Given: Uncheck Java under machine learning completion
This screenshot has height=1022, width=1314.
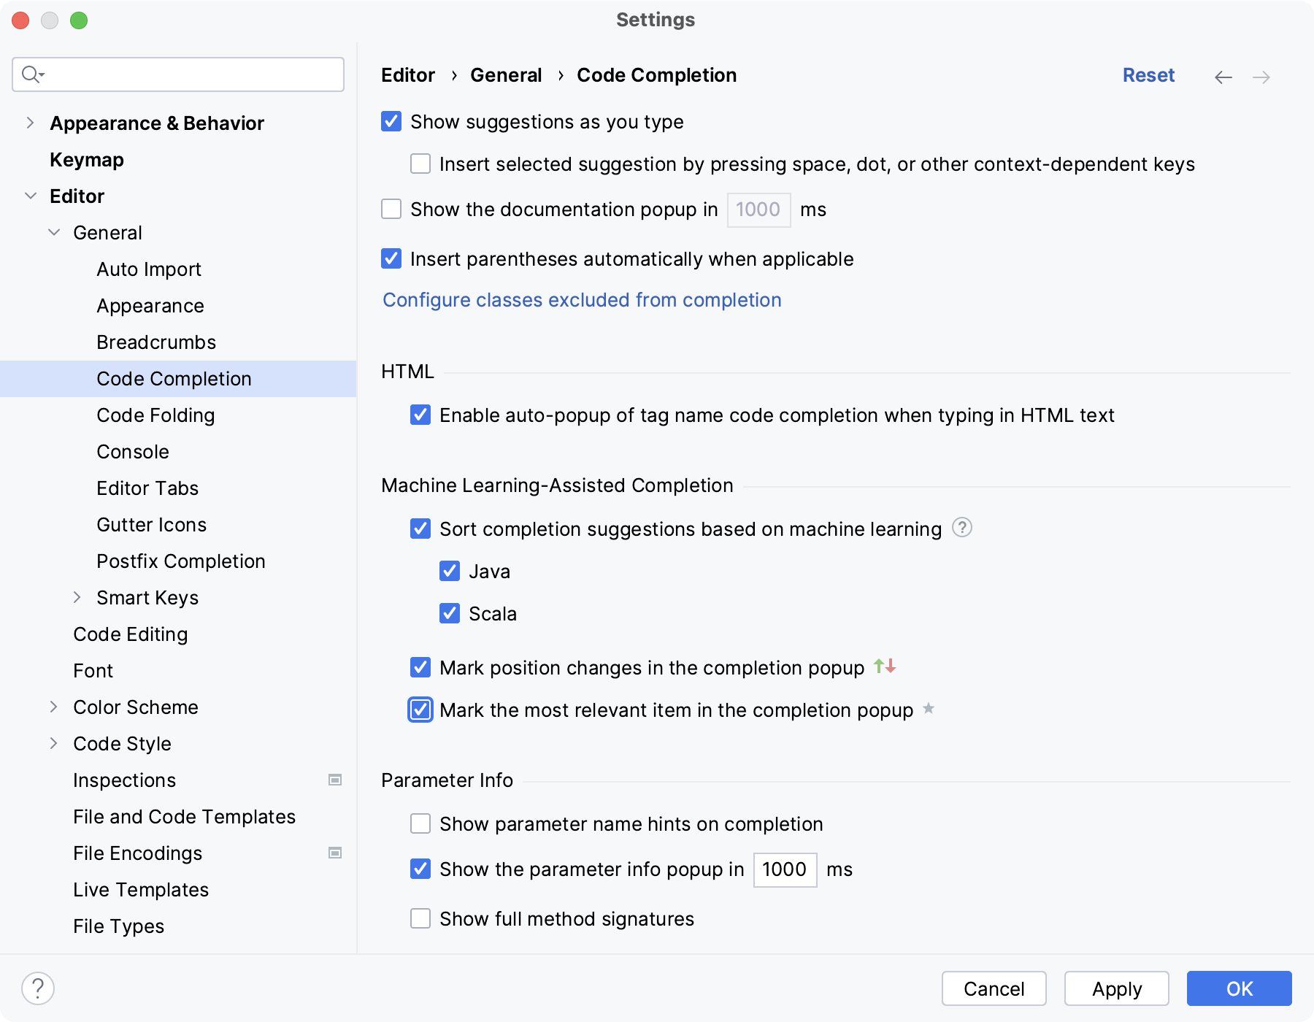Looking at the screenshot, I should point(450,571).
